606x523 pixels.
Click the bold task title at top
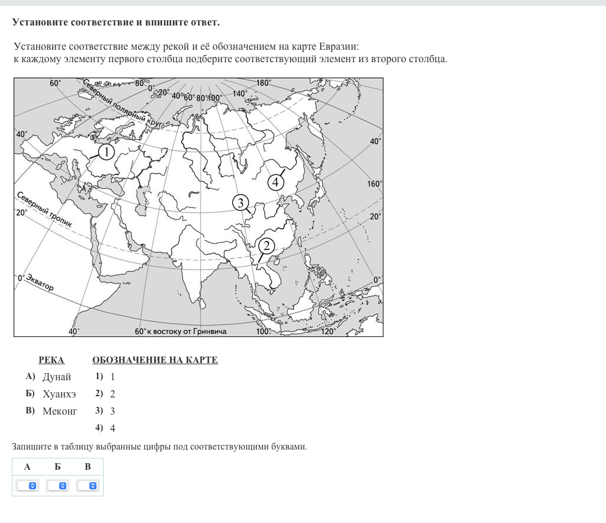click(115, 23)
